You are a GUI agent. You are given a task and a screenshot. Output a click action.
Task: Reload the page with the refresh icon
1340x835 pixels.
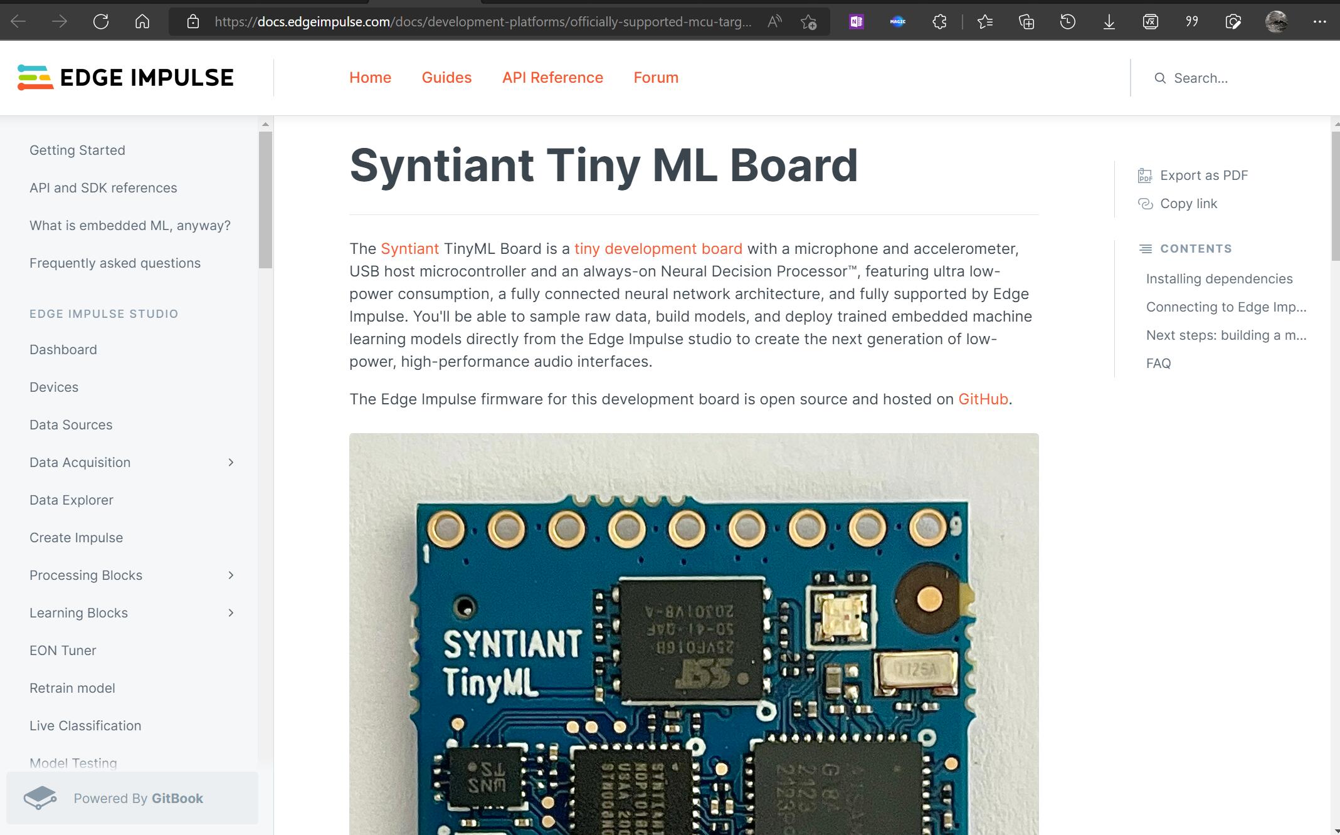(x=101, y=22)
